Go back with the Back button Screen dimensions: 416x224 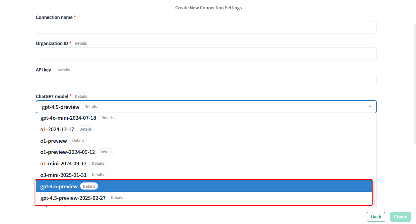click(376, 217)
